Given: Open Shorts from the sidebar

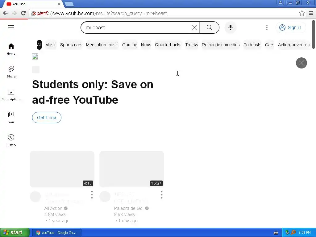Looking at the screenshot, I should [11, 72].
